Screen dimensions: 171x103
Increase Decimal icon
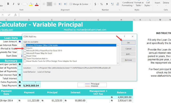[112, 4]
